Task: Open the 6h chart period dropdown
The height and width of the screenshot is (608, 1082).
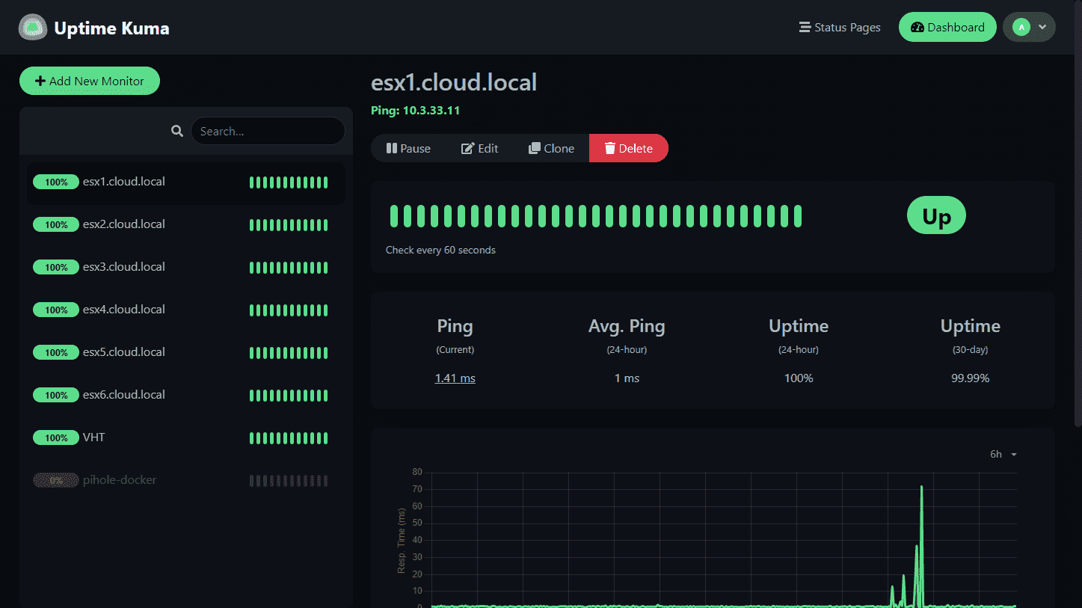Action: click(x=1000, y=454)
